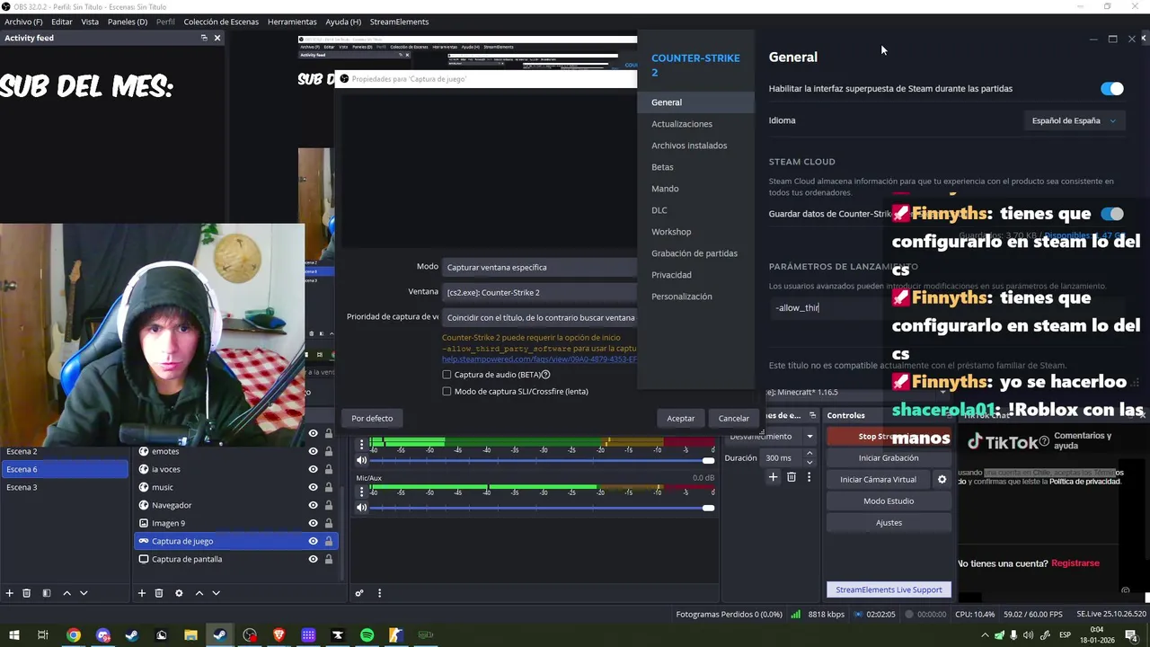Remove scene transition trash icon
The height and width of the screenshot is (647, 1150).
pos(792,477)
